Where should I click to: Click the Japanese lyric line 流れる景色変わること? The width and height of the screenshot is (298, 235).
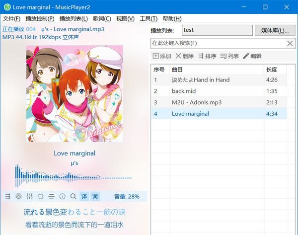[74, 212]
